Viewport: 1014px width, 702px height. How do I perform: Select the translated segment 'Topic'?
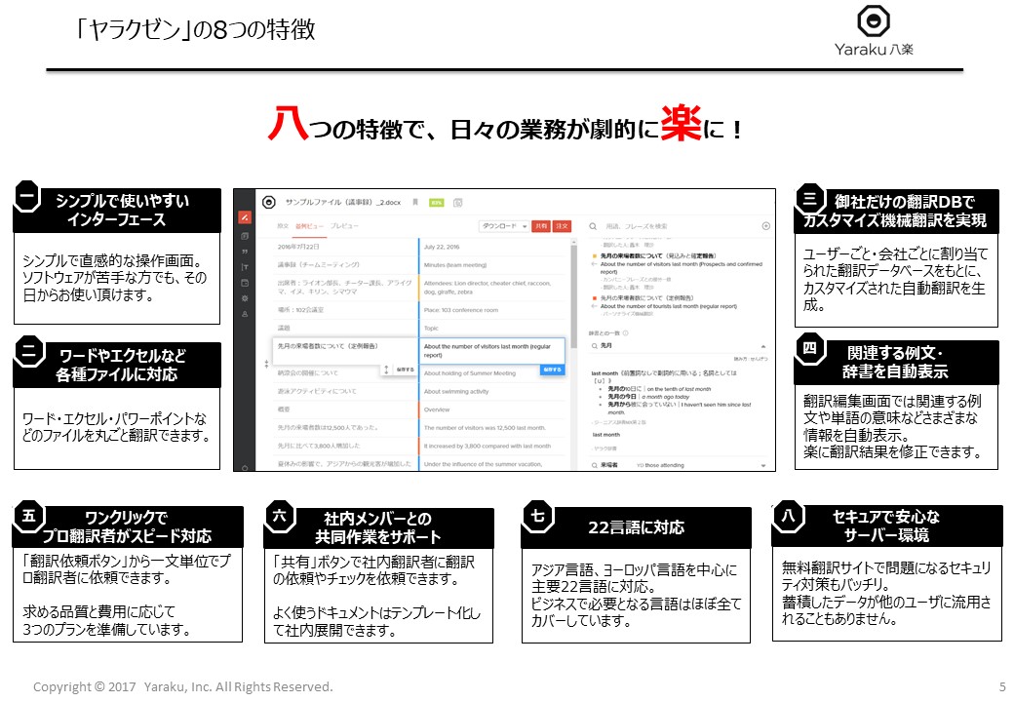431,329
